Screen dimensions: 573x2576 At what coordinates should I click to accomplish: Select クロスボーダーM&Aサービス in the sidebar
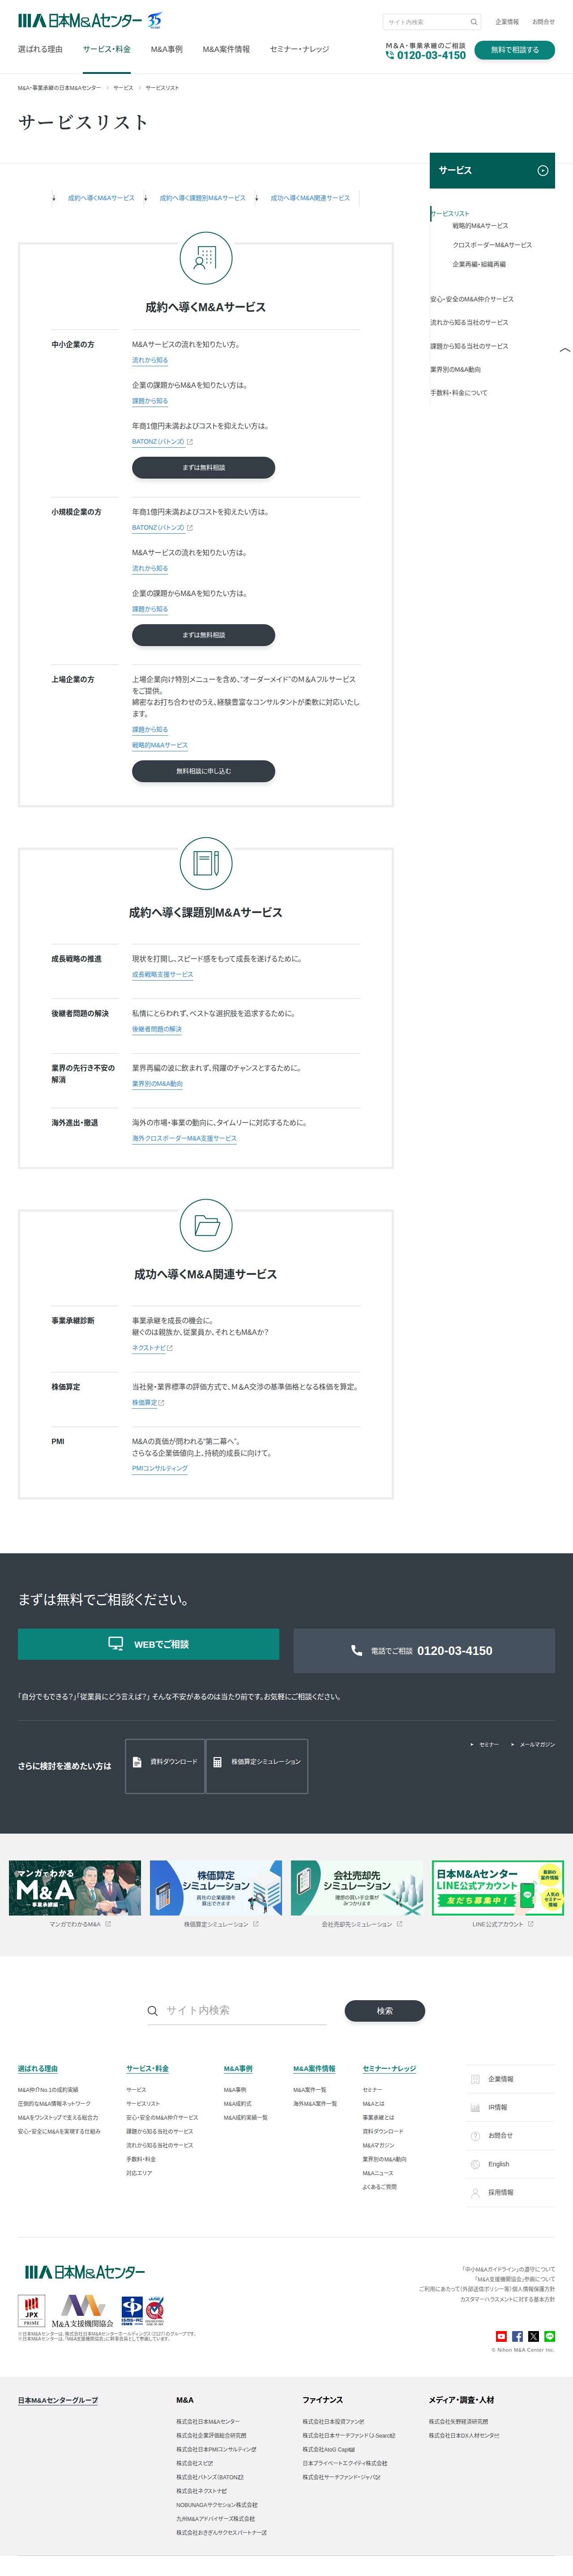pyautogui.click(x=492, y=245)
